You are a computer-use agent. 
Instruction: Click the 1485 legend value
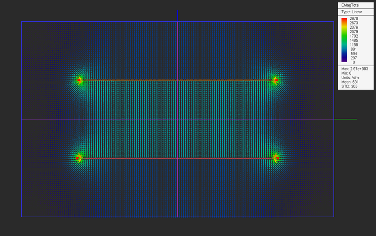point(354,40)
